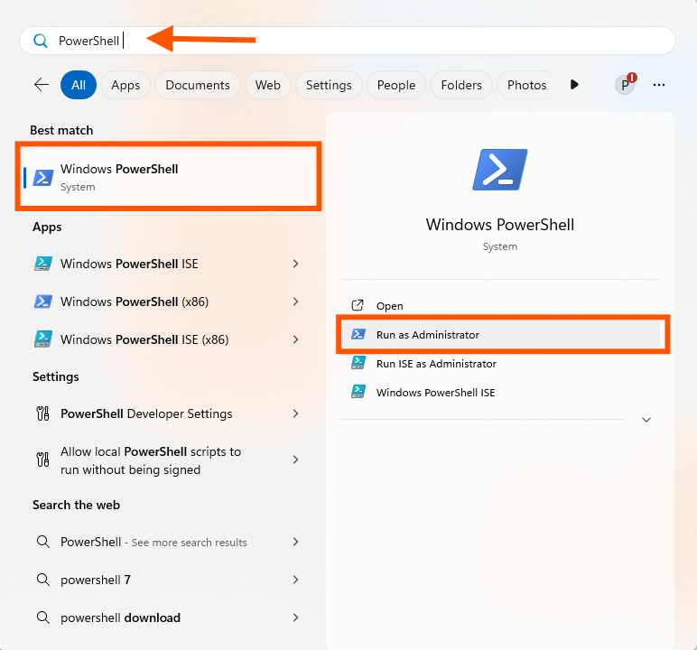Image resolution: width=697 pixels, height=650 pixels.
Task: Expand PowerShell web search result chevron
Action: (295, 542)
